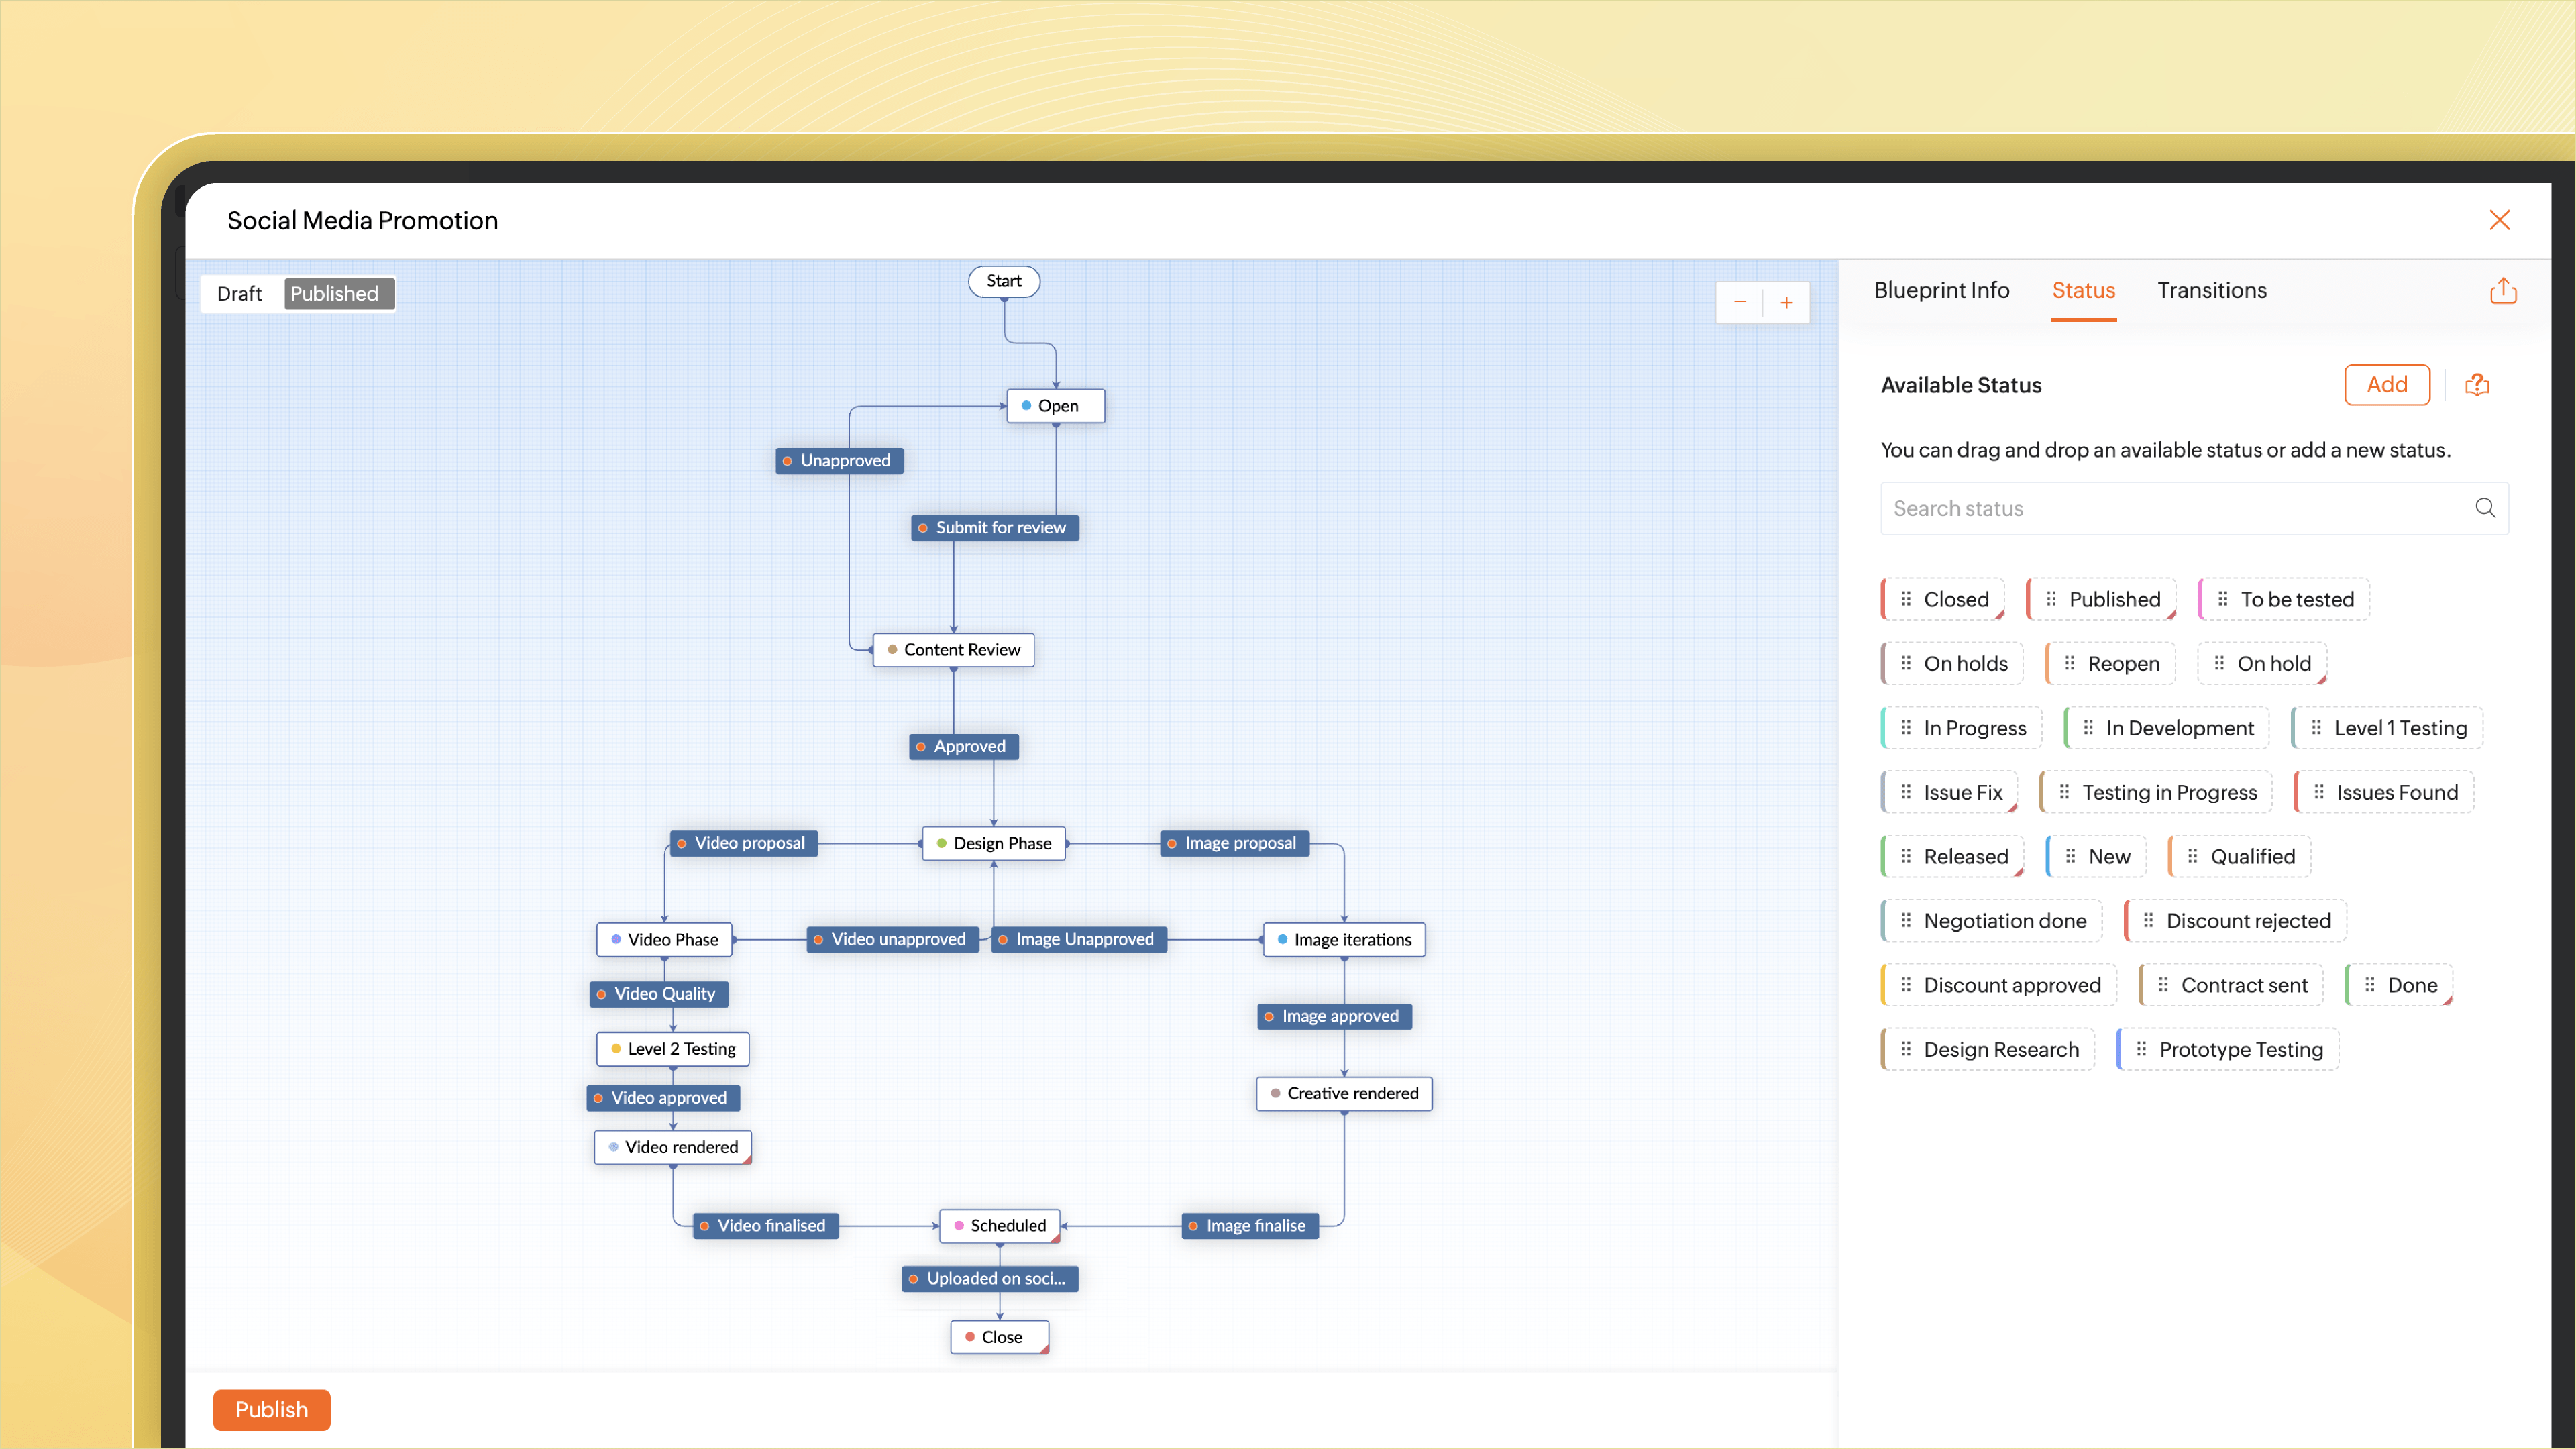
Task: Click the search magnifier icon
Action: (2484, 508)
